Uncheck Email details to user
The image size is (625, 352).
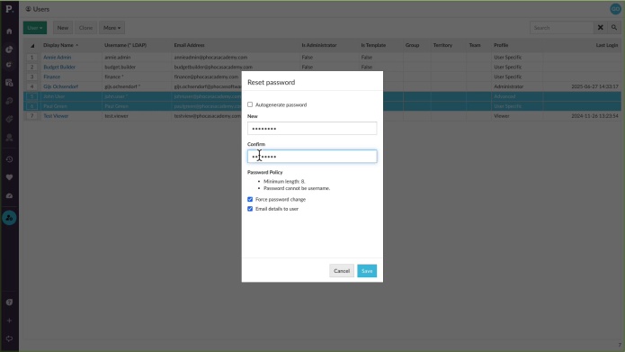(x=250, y=209)
